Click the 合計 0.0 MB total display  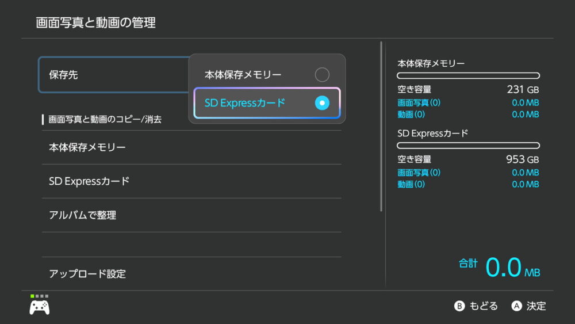(x=499, y=268)
